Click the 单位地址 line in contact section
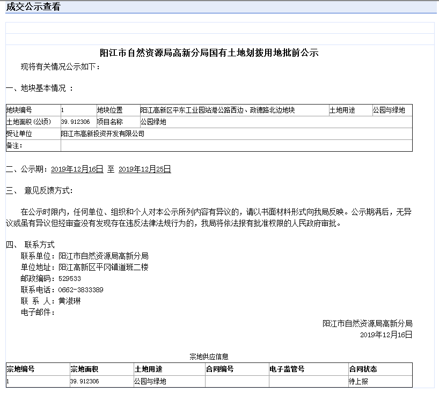The width and height of the screenshot is (439, 393). click(84, 267)
